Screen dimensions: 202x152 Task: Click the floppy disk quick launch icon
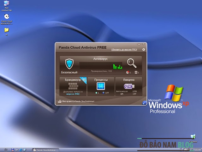pos(13,150)
